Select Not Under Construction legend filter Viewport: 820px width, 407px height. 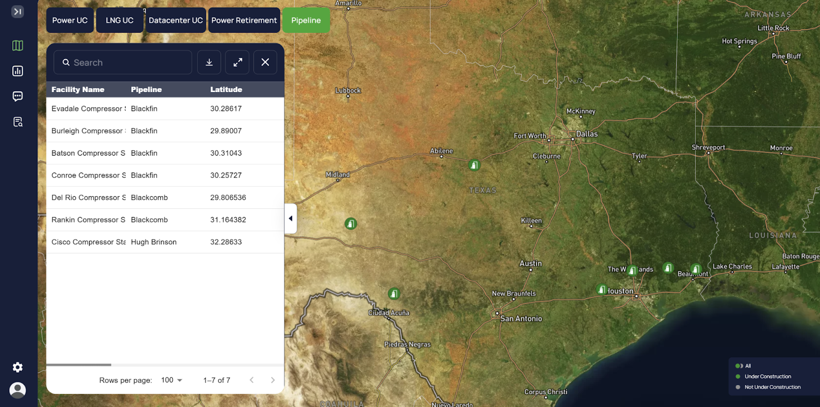(x=772, y=388)
